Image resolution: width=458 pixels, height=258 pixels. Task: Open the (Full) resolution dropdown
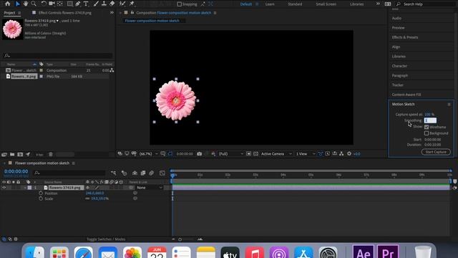tap(230, 153)
